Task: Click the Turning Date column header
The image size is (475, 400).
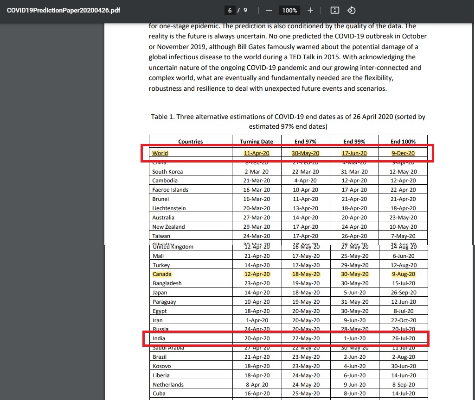Action: [x=257, y=142]
